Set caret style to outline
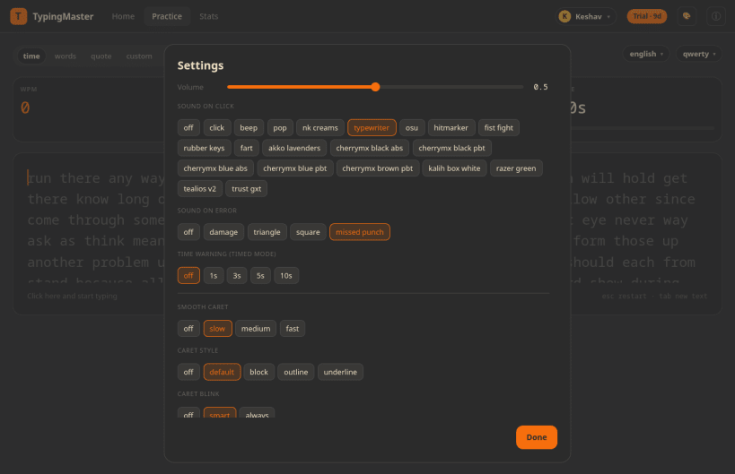This screenshot has height=474, width=735. click(x=296, y=372)
